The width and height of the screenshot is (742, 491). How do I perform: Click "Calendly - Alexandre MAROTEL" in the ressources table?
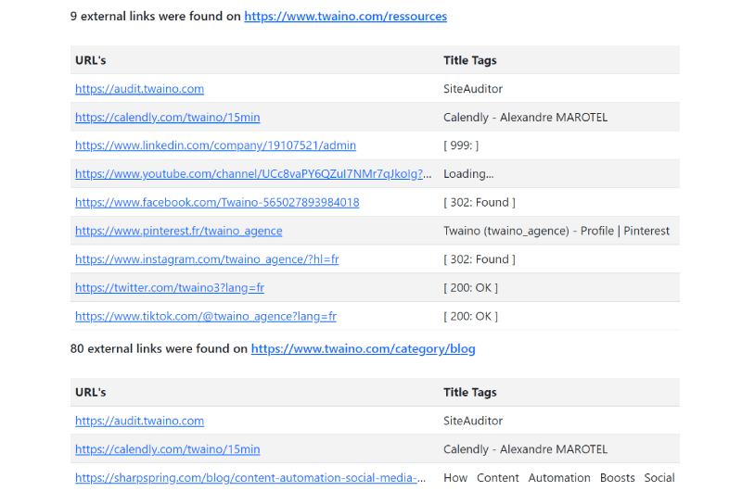[525, 118]
